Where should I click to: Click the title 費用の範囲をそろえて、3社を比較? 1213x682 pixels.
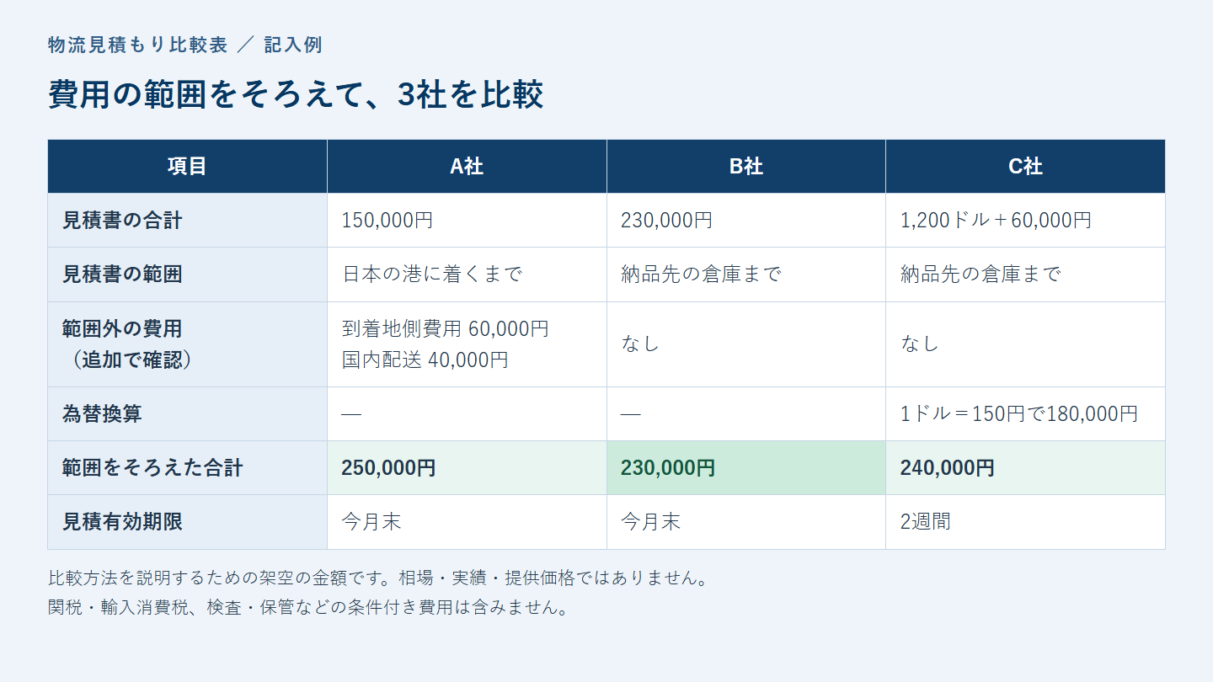click(x=296, y=95)
